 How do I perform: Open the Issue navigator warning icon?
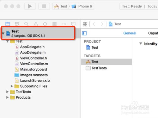[x=36, y=24]
